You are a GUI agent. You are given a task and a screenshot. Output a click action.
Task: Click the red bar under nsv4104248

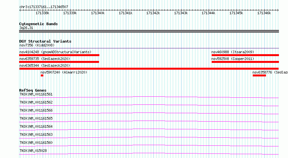coord(59,55)
